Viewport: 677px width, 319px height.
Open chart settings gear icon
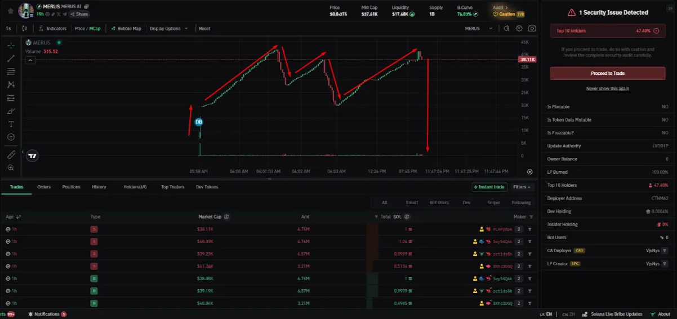(519, 28)
